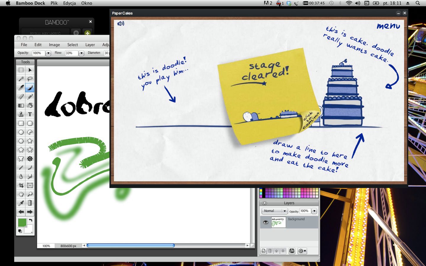This screenshot has height=266, width=426.
Task: Open the Edit menu
Action: (38, 45)
